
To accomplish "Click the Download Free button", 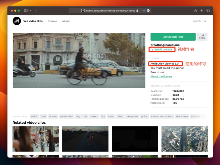I will (173, 37).
